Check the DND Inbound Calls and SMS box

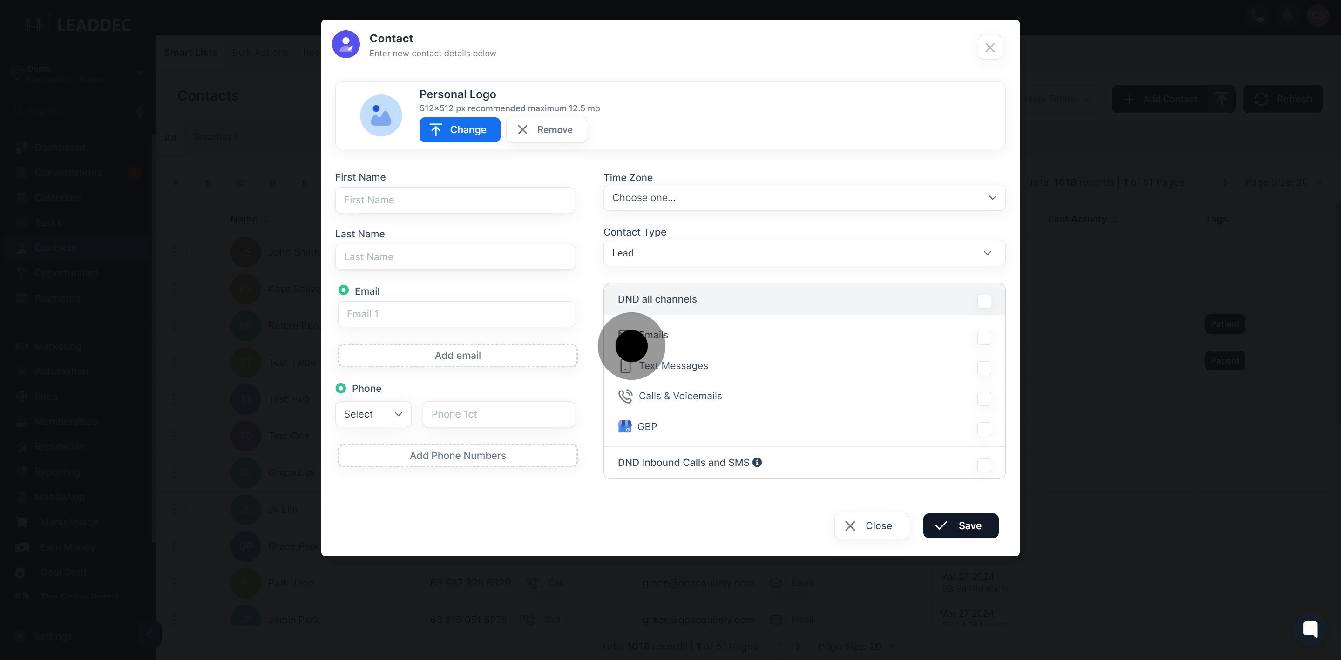click(984, 465)
